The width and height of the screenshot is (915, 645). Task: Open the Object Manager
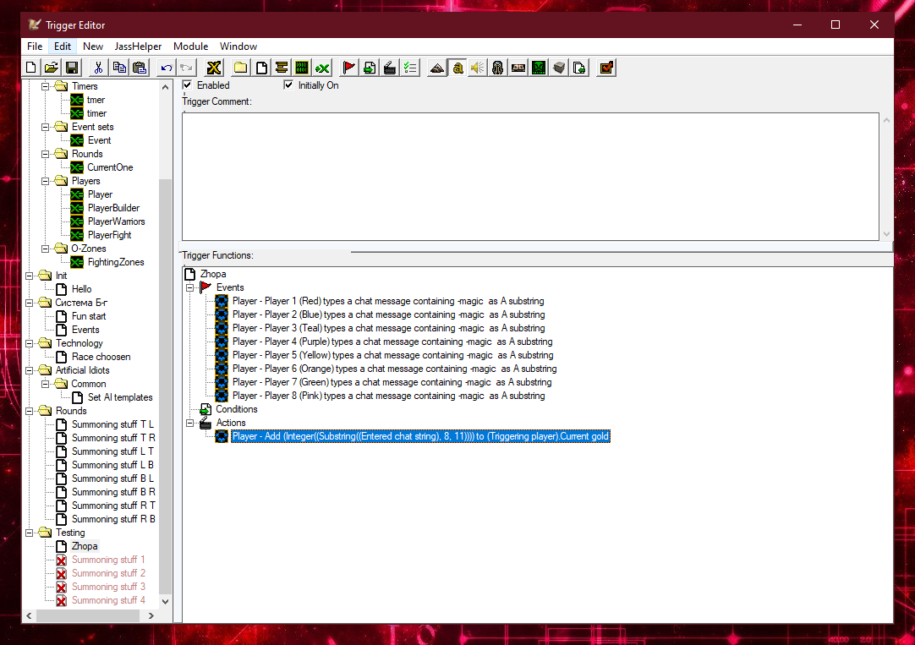(x=559, y=68)
